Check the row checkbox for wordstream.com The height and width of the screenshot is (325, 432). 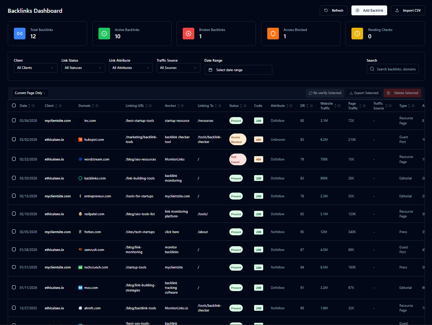click(14, 159)
